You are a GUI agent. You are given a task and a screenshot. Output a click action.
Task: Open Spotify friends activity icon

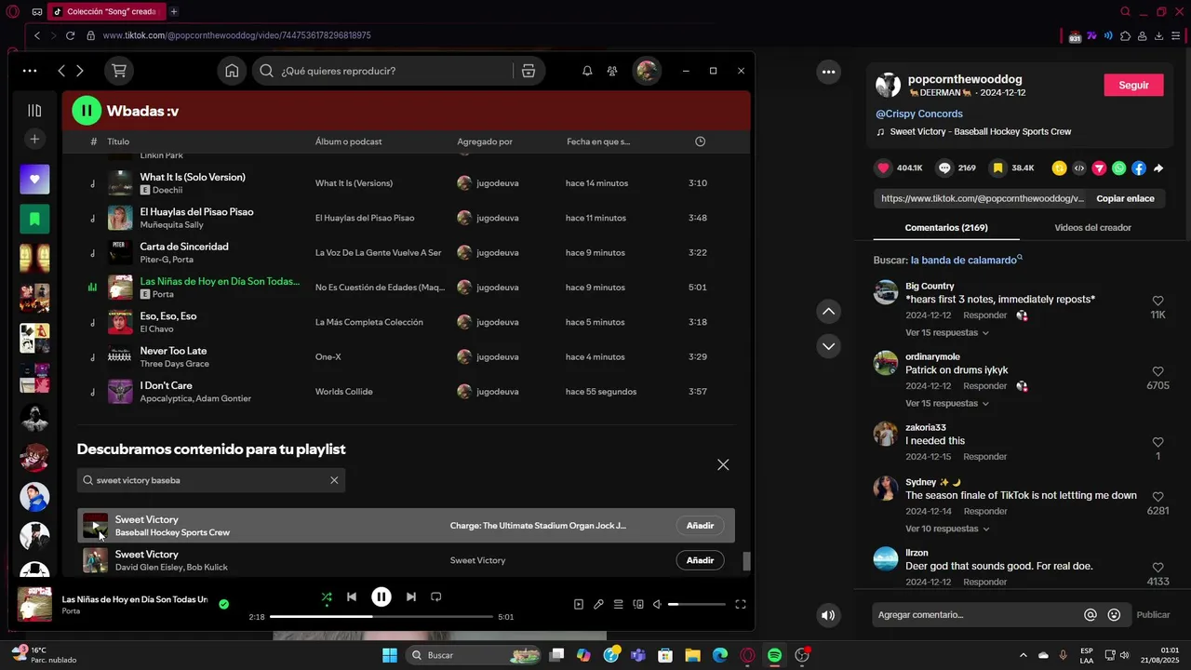(x=612, y=71)
